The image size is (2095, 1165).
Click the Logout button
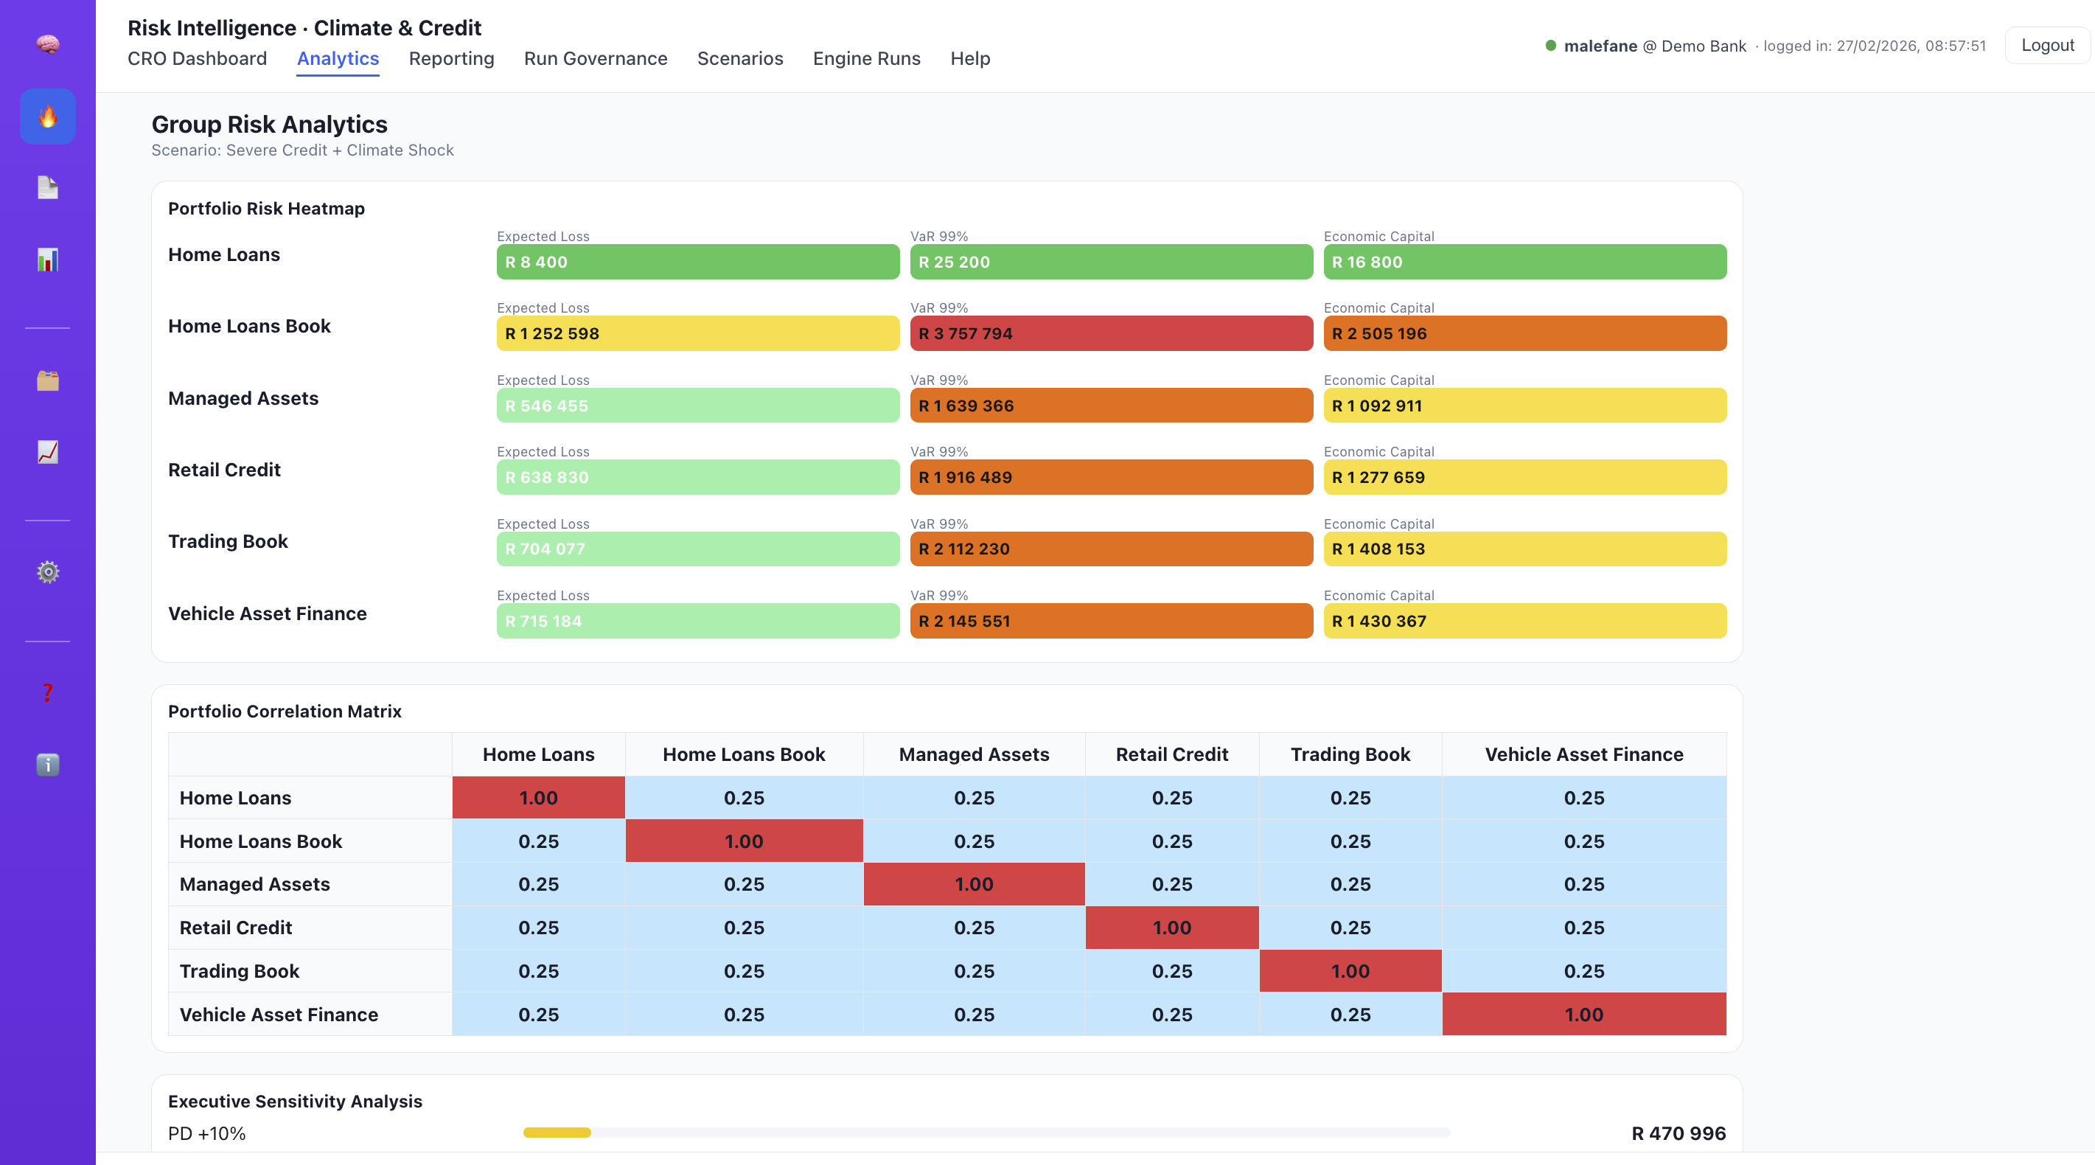coord(2046,45)
